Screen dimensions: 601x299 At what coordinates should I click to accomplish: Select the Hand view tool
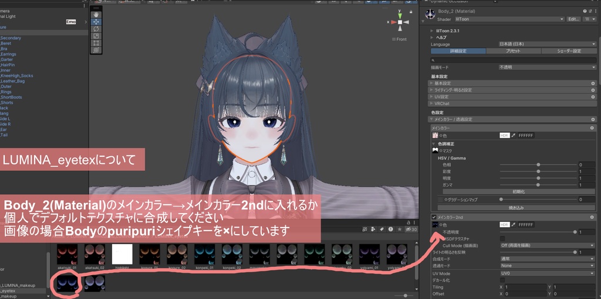point(96,15)
